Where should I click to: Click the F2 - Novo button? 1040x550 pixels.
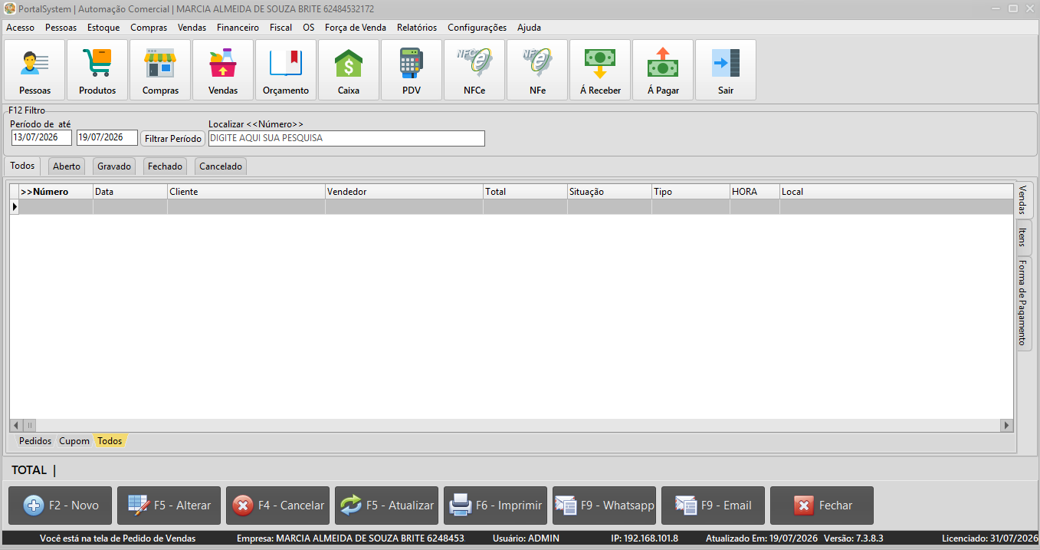(x=60, y=506)
